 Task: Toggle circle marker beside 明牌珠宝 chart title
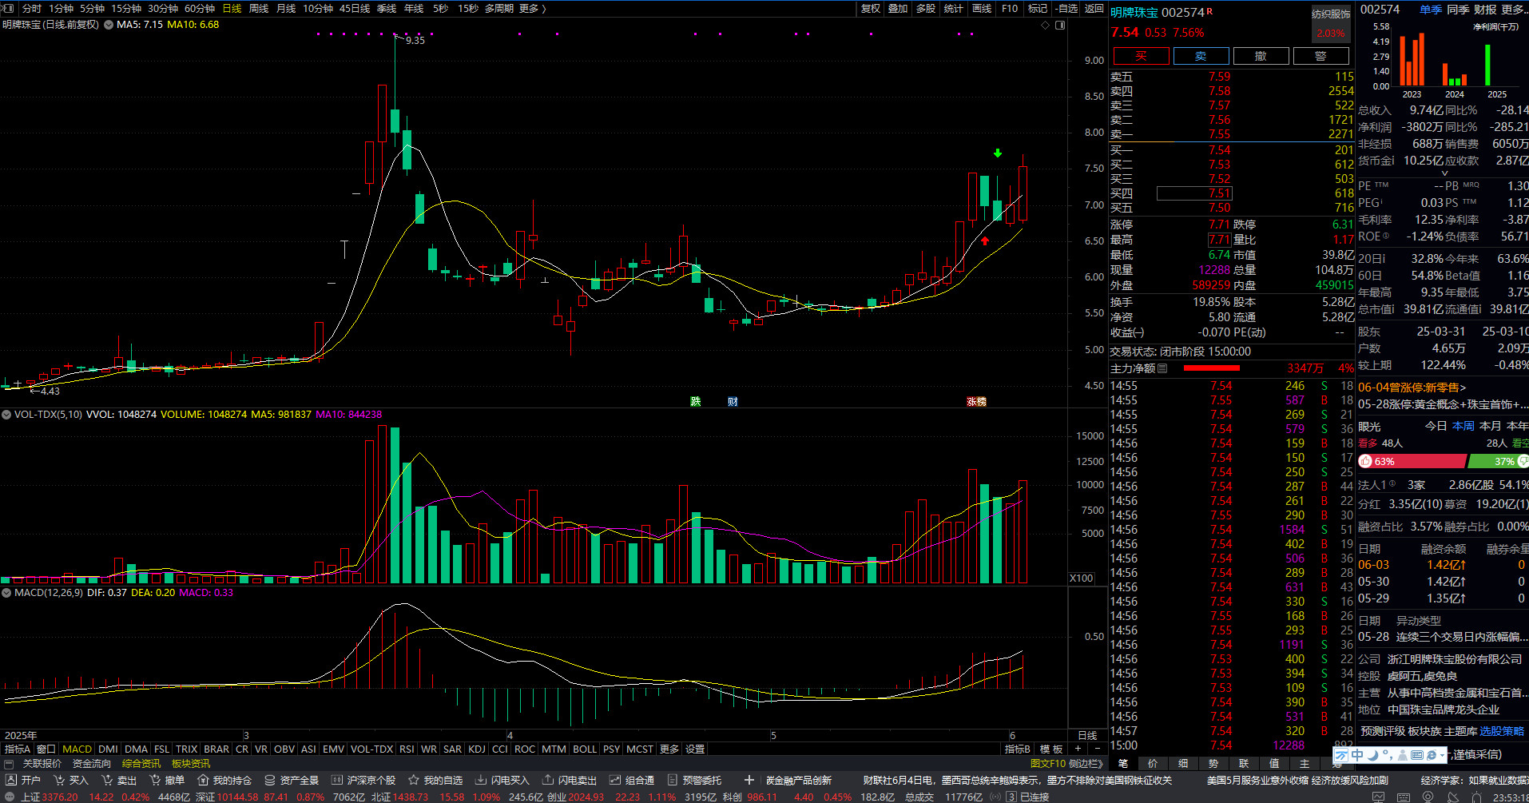[109, 25]
